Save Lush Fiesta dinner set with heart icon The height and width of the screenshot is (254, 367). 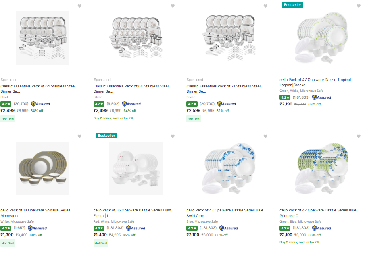(173, 136)
